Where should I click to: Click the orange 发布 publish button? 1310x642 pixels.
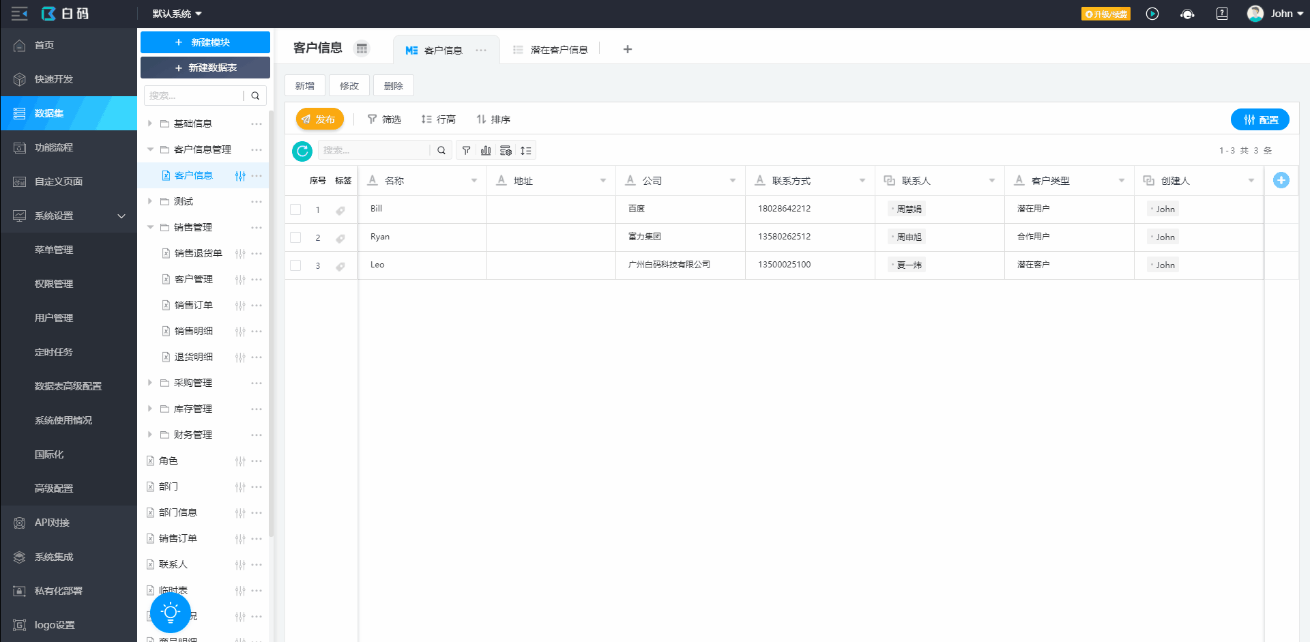pos(319,119)
